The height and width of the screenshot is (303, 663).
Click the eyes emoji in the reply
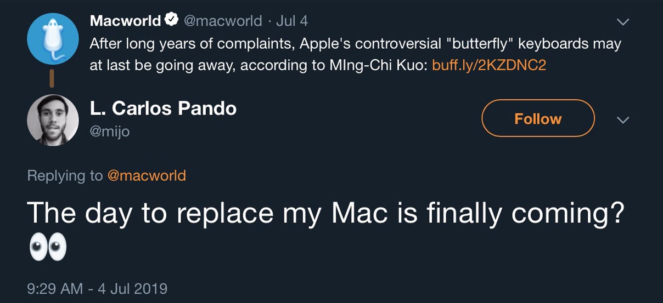click(47, 248)
